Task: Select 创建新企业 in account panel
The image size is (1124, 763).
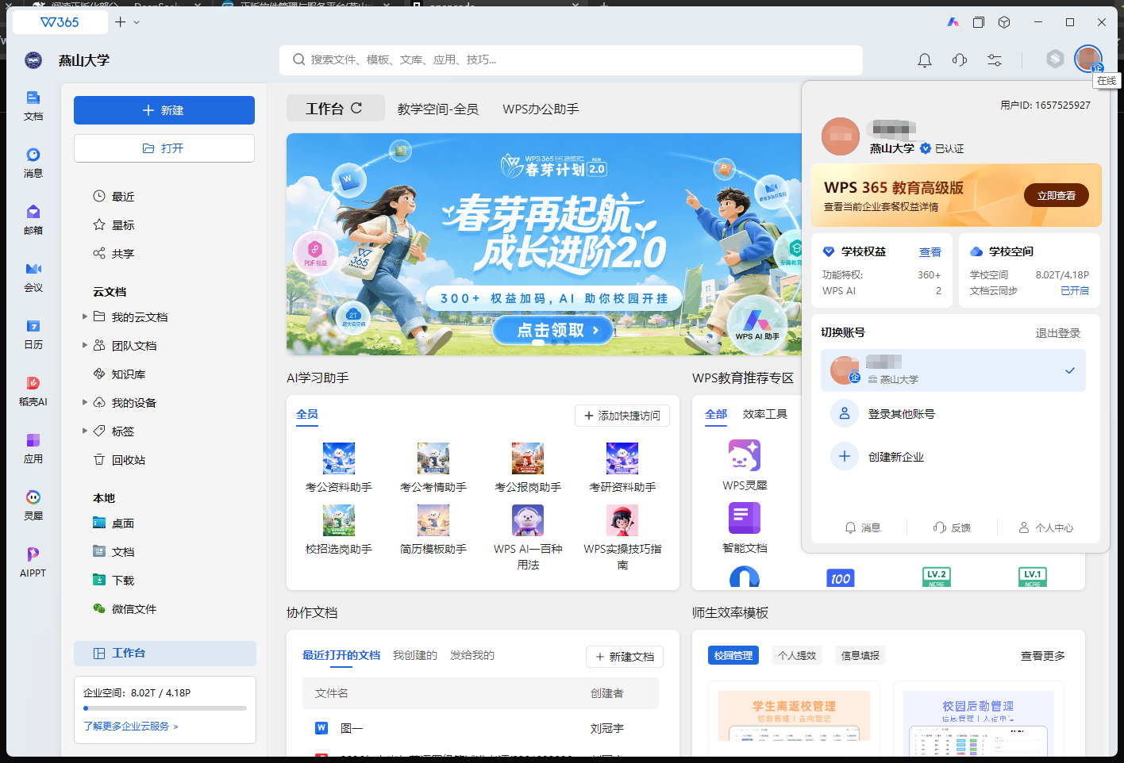Action: point(953,457)
